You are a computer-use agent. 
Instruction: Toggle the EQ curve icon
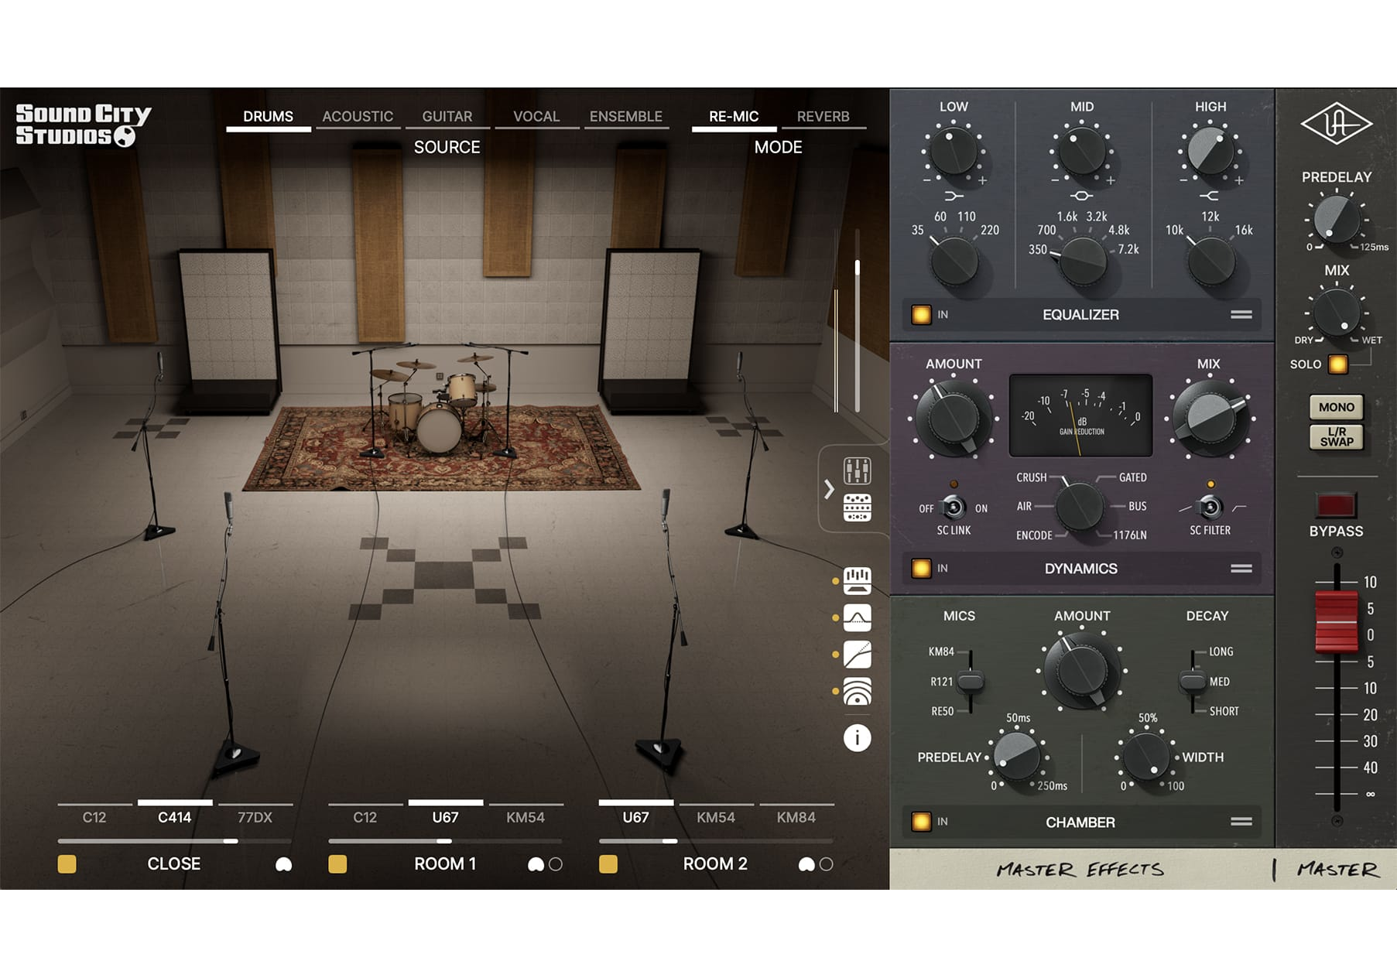pos(857,617)
